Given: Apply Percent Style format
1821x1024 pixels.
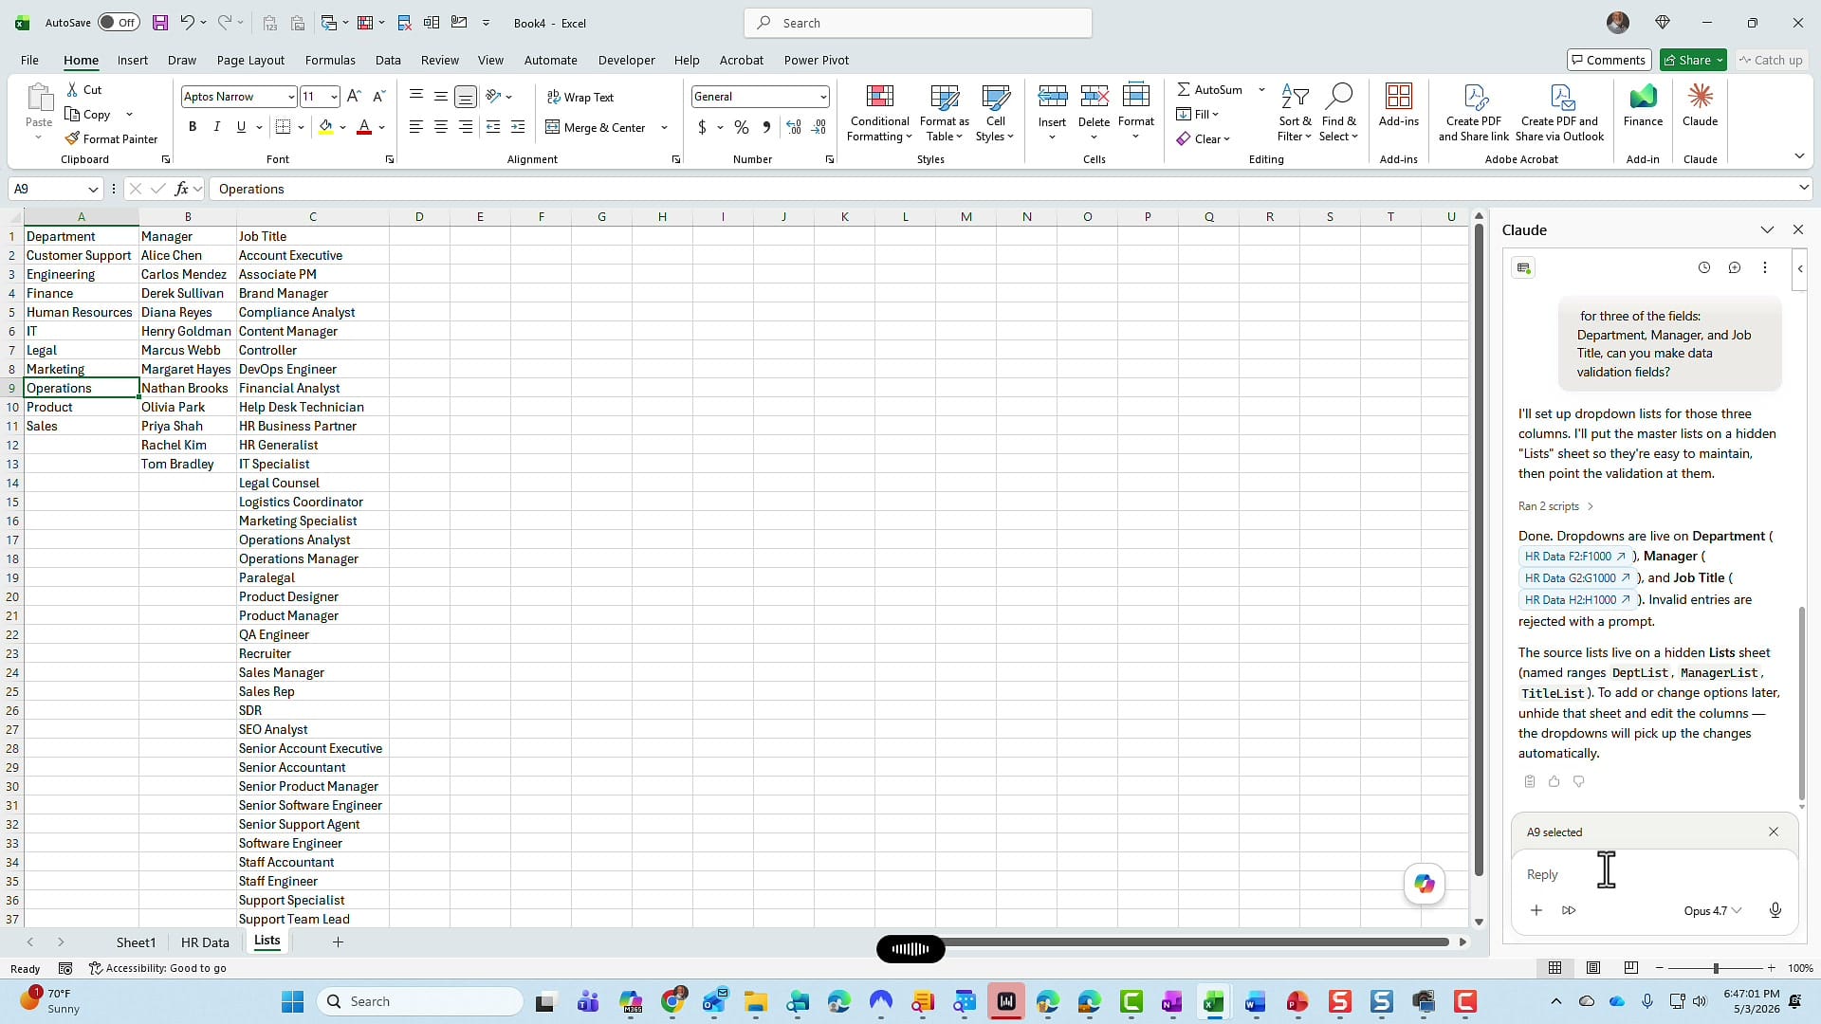Looking at the screenshot, I should click(x=742, y=127).
